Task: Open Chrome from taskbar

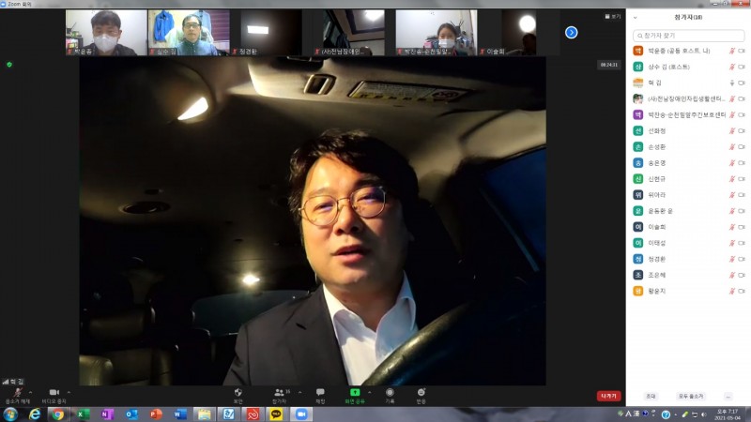Action: [x=58, y=414]
